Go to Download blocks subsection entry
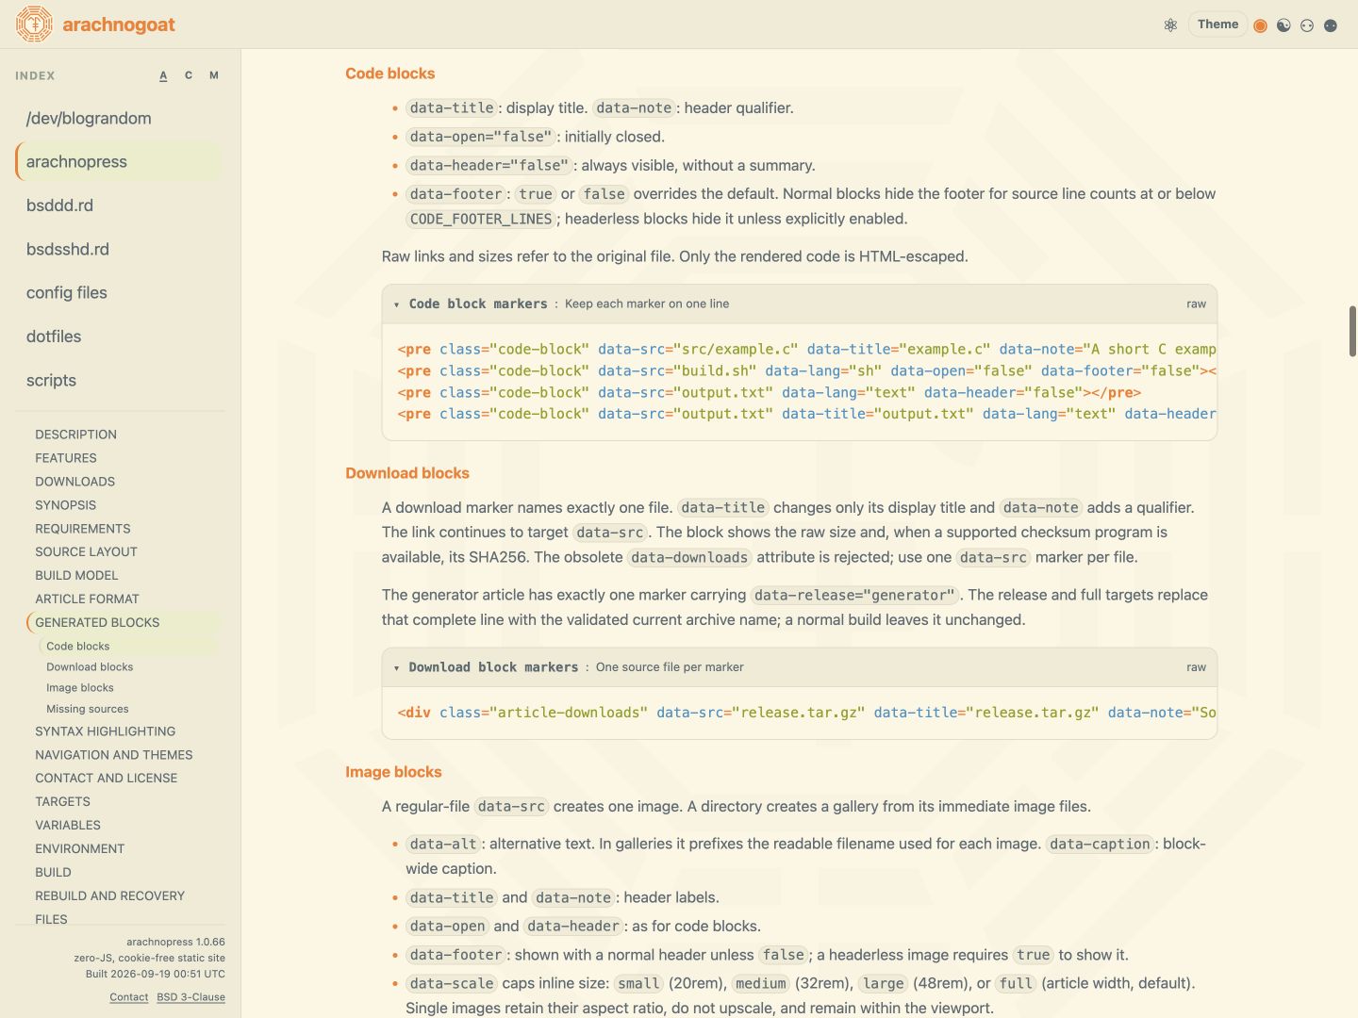The image size is (1358, 1018). [x=90, y=667]
